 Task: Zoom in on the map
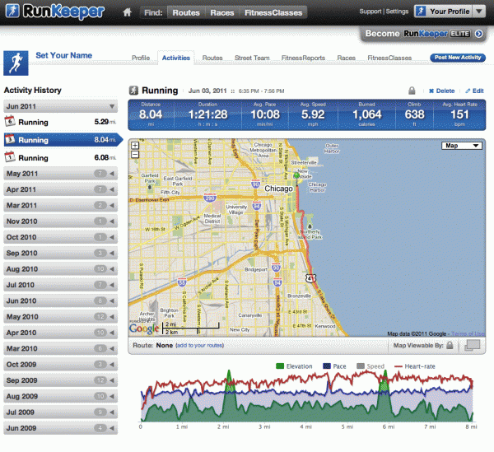pos(135,145)
